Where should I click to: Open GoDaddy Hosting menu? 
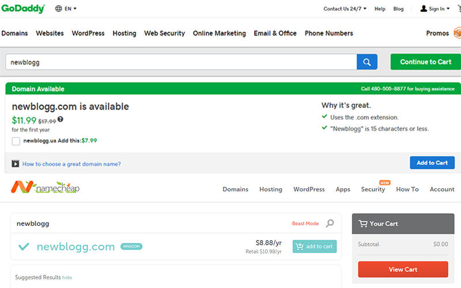[124, 33]
